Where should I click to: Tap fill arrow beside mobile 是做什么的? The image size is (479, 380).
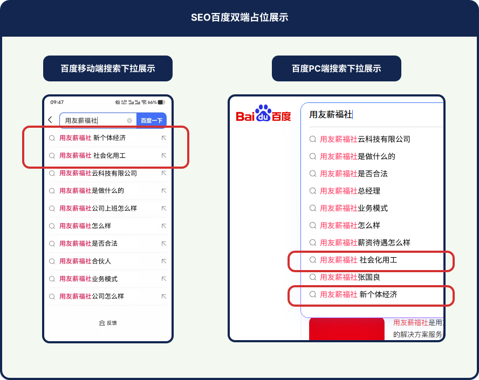tap(164, 191)
